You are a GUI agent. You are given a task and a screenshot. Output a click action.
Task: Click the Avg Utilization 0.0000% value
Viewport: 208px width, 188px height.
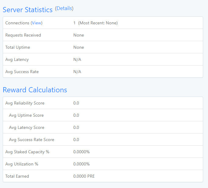tap(81, 164)
